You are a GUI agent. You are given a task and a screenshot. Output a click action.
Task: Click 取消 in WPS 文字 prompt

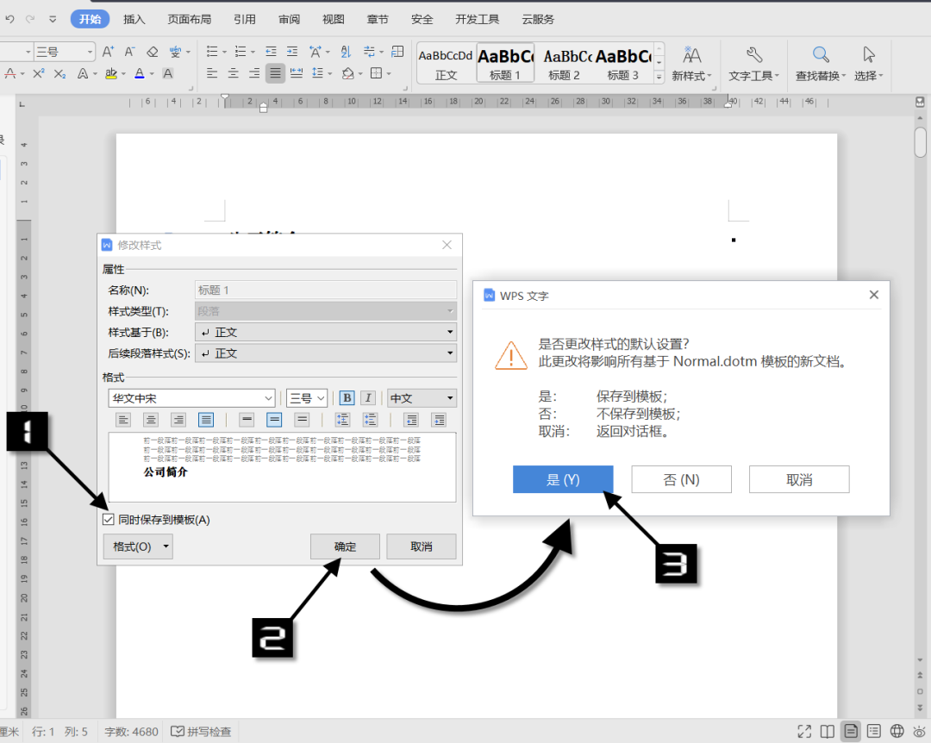click(x=799, y=479)
